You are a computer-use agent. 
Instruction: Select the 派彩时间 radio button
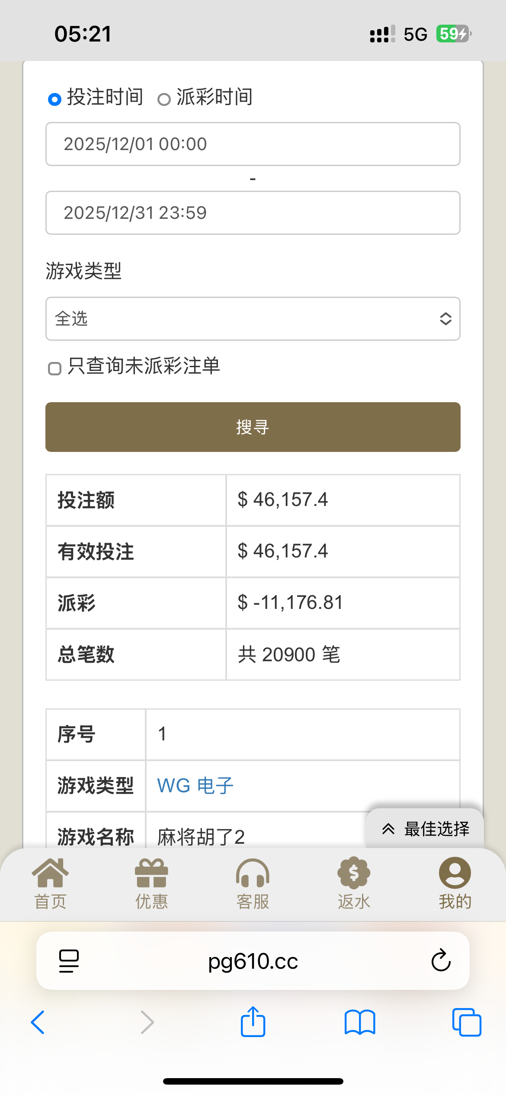pyautogui.click(x=164, y=99)
